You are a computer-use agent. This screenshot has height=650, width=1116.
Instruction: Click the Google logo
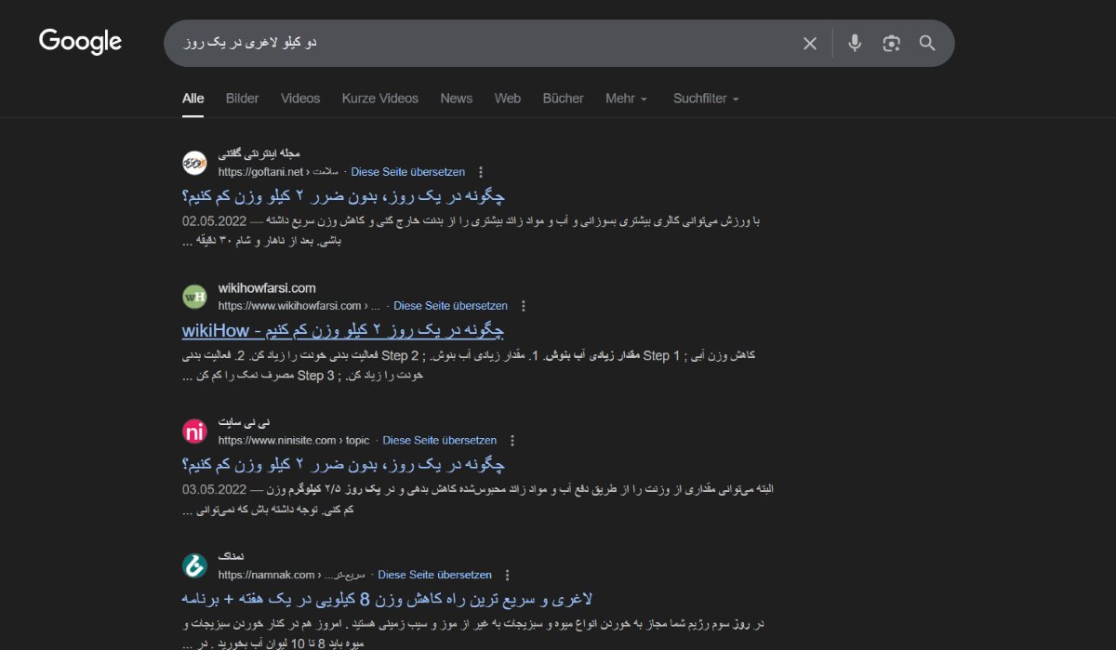(x=80, y=41)
